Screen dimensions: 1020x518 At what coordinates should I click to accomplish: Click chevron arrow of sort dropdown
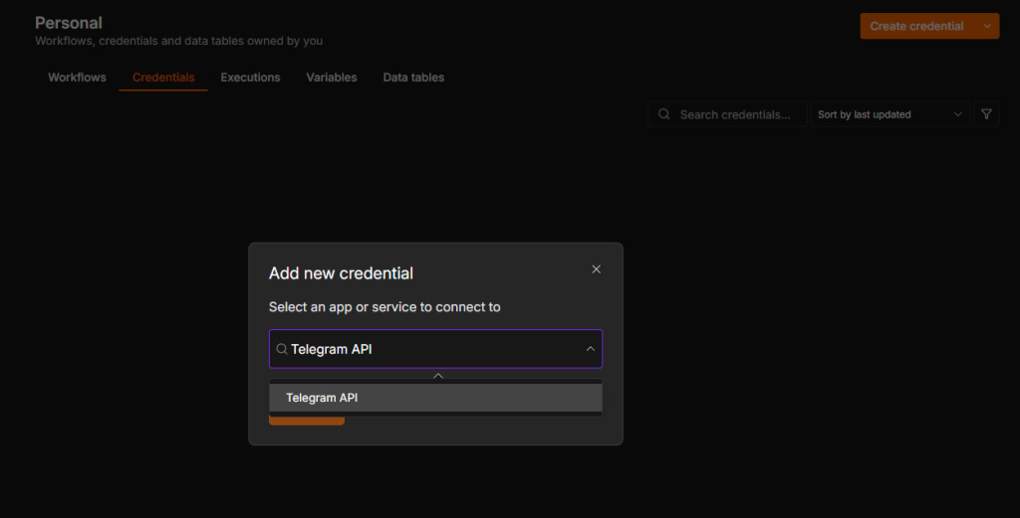[x=957, y=114]
